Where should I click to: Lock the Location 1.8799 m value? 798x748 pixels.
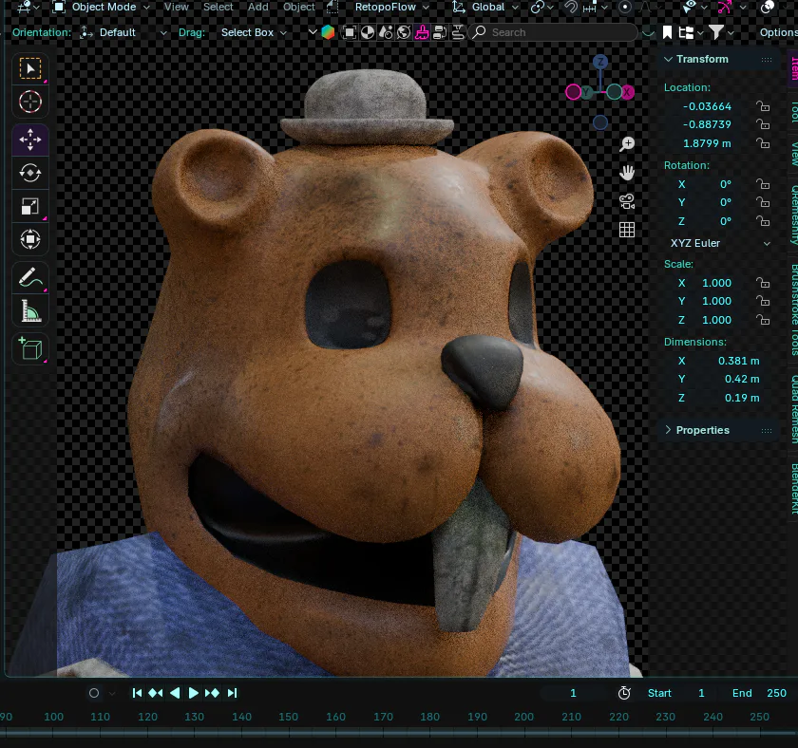click(x=762, y=143)
